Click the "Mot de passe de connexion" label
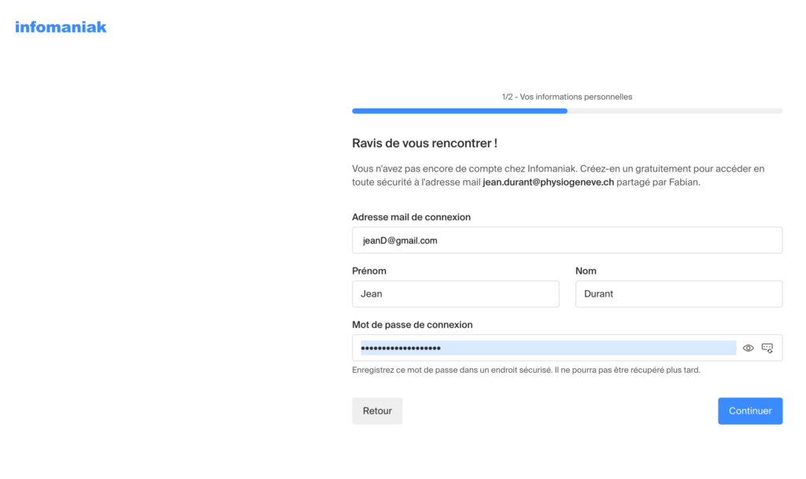 pyautogui.click(x=412, y=324)
